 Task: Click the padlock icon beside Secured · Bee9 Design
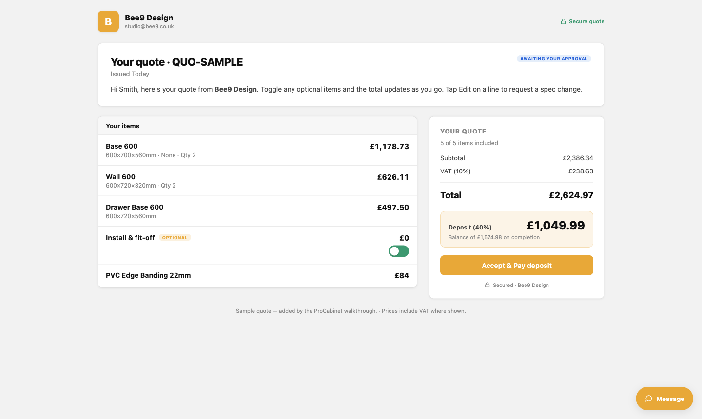coord(487,285)
